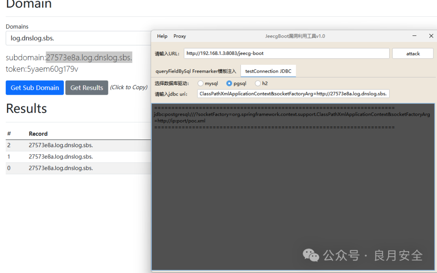Click record row number 2 in Results
The width and height of the screenshot is (437, 273).
click(78, 145)
